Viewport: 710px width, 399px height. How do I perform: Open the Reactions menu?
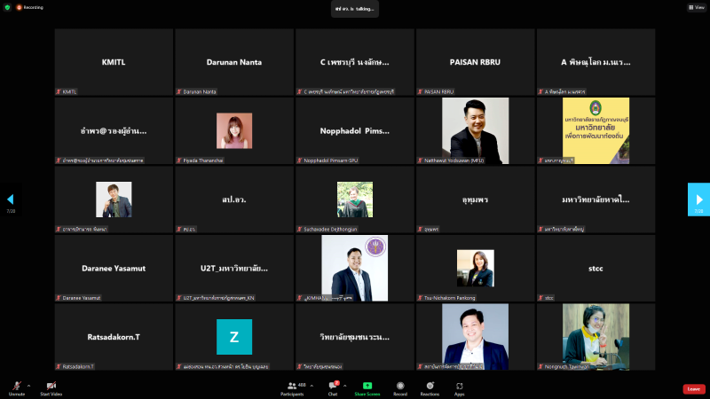(x=430, y=387)
